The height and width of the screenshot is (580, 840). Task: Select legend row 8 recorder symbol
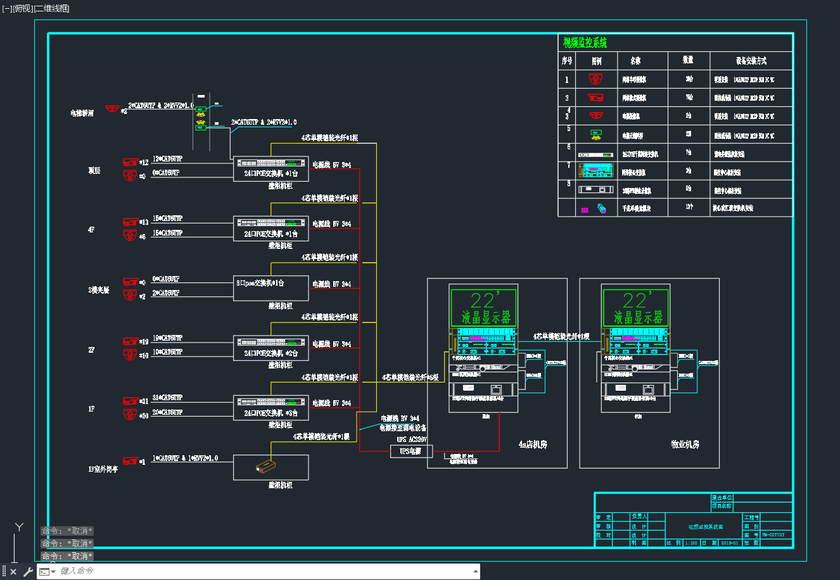[x=595, y=189]
